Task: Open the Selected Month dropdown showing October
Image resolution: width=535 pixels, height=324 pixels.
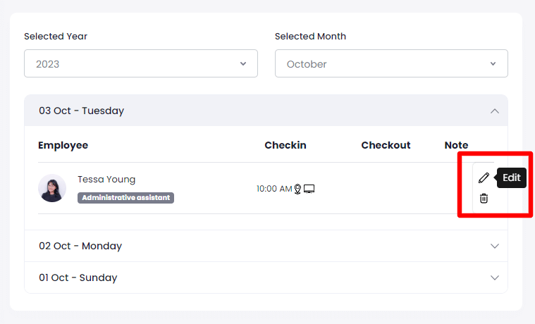Action: coord(391,63)
